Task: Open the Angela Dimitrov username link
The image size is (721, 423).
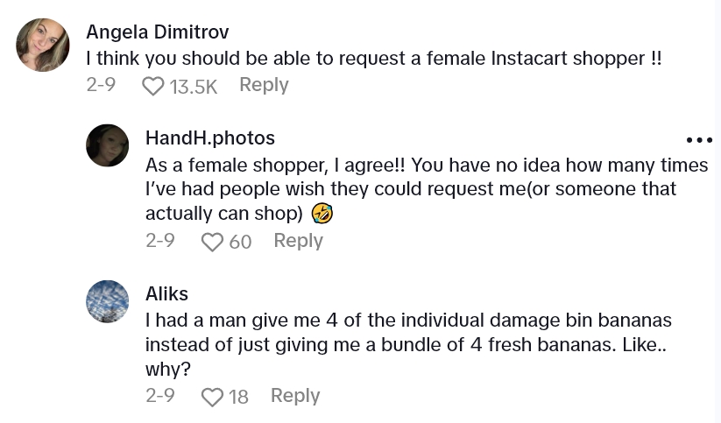Action: (x=158, y=32)
